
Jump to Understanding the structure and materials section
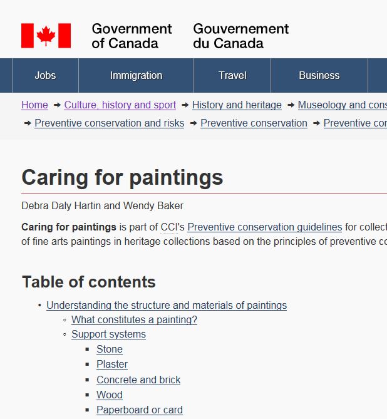[167, 306]
